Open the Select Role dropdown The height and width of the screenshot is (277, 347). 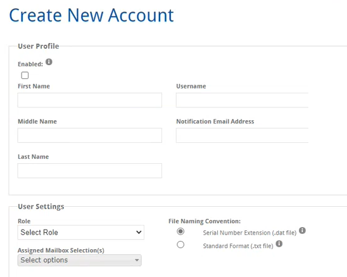click(x=81, y=232)
